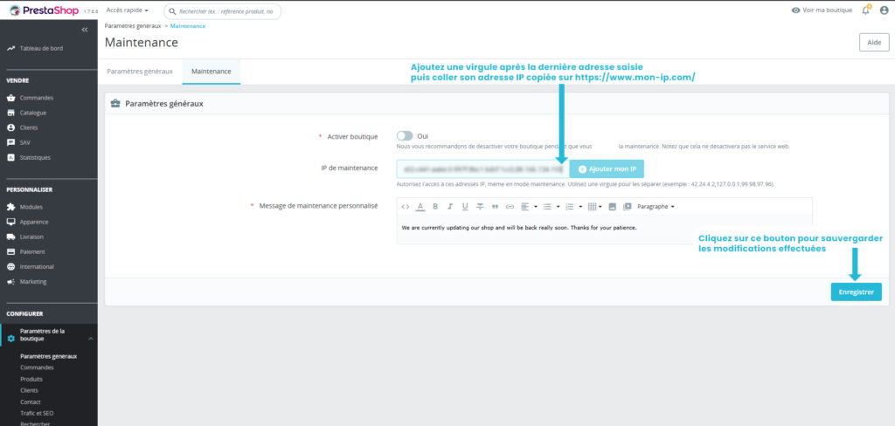Toggle the Activer boutique switch
Screen dimensions: 895x426
tap(404, 135)
